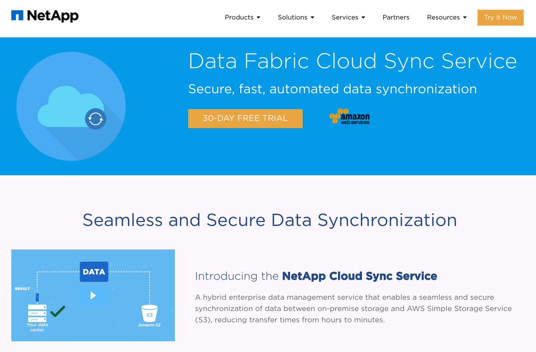Click the Try It Now button

tap(500, 17)
